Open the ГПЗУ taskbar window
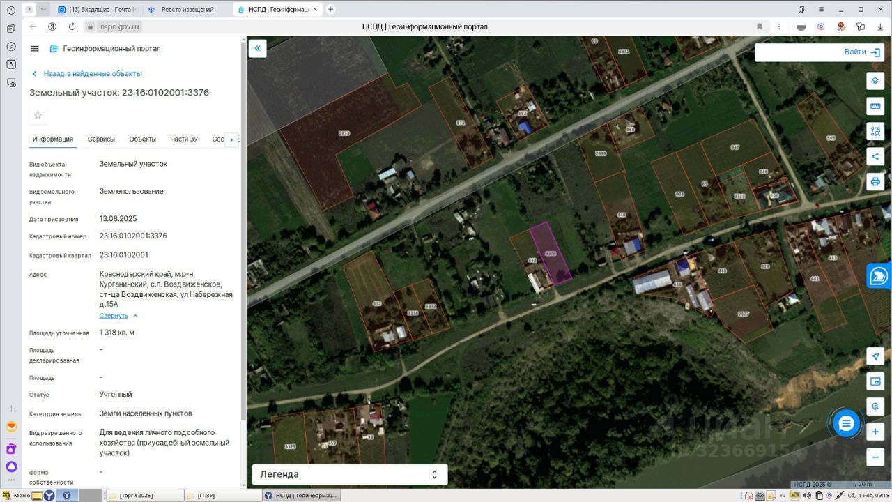The height and width of the screenshot is (502, 892). [x=223, y=496]
